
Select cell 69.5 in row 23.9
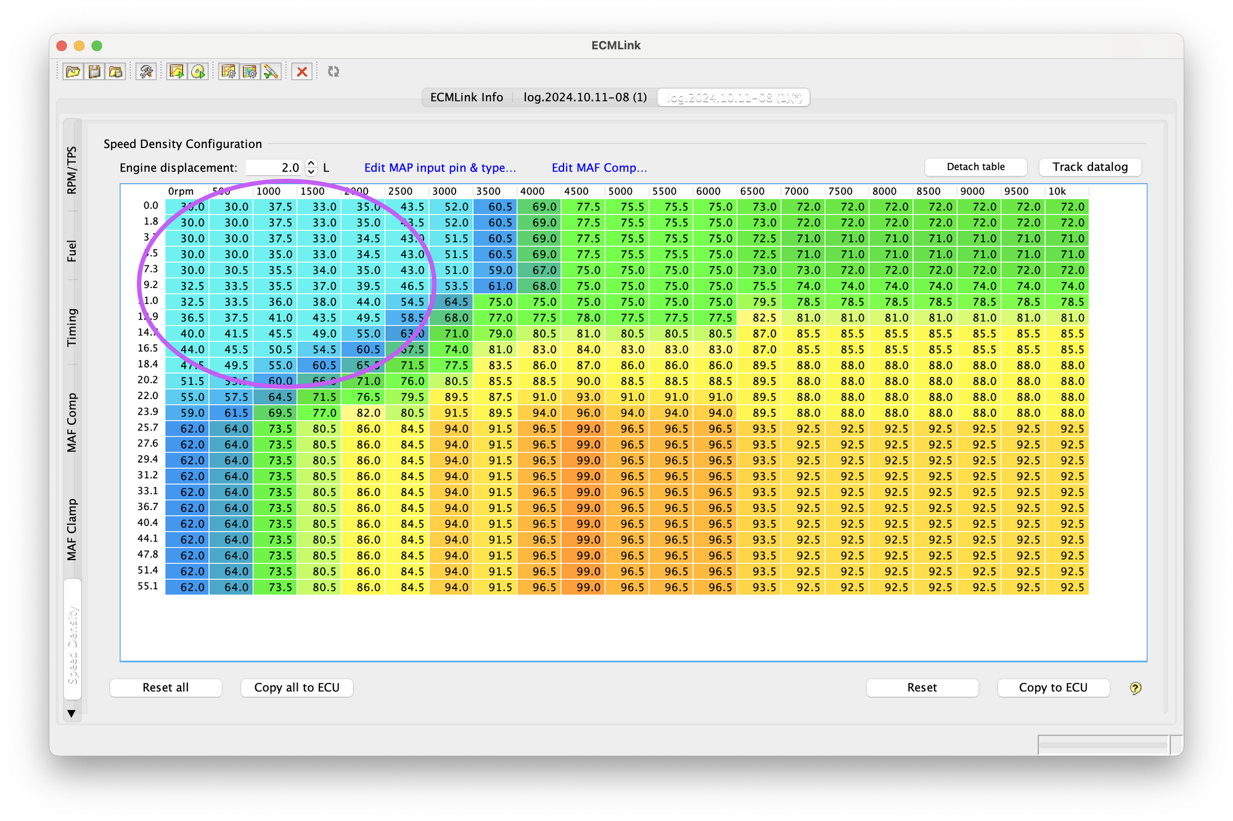275,413
